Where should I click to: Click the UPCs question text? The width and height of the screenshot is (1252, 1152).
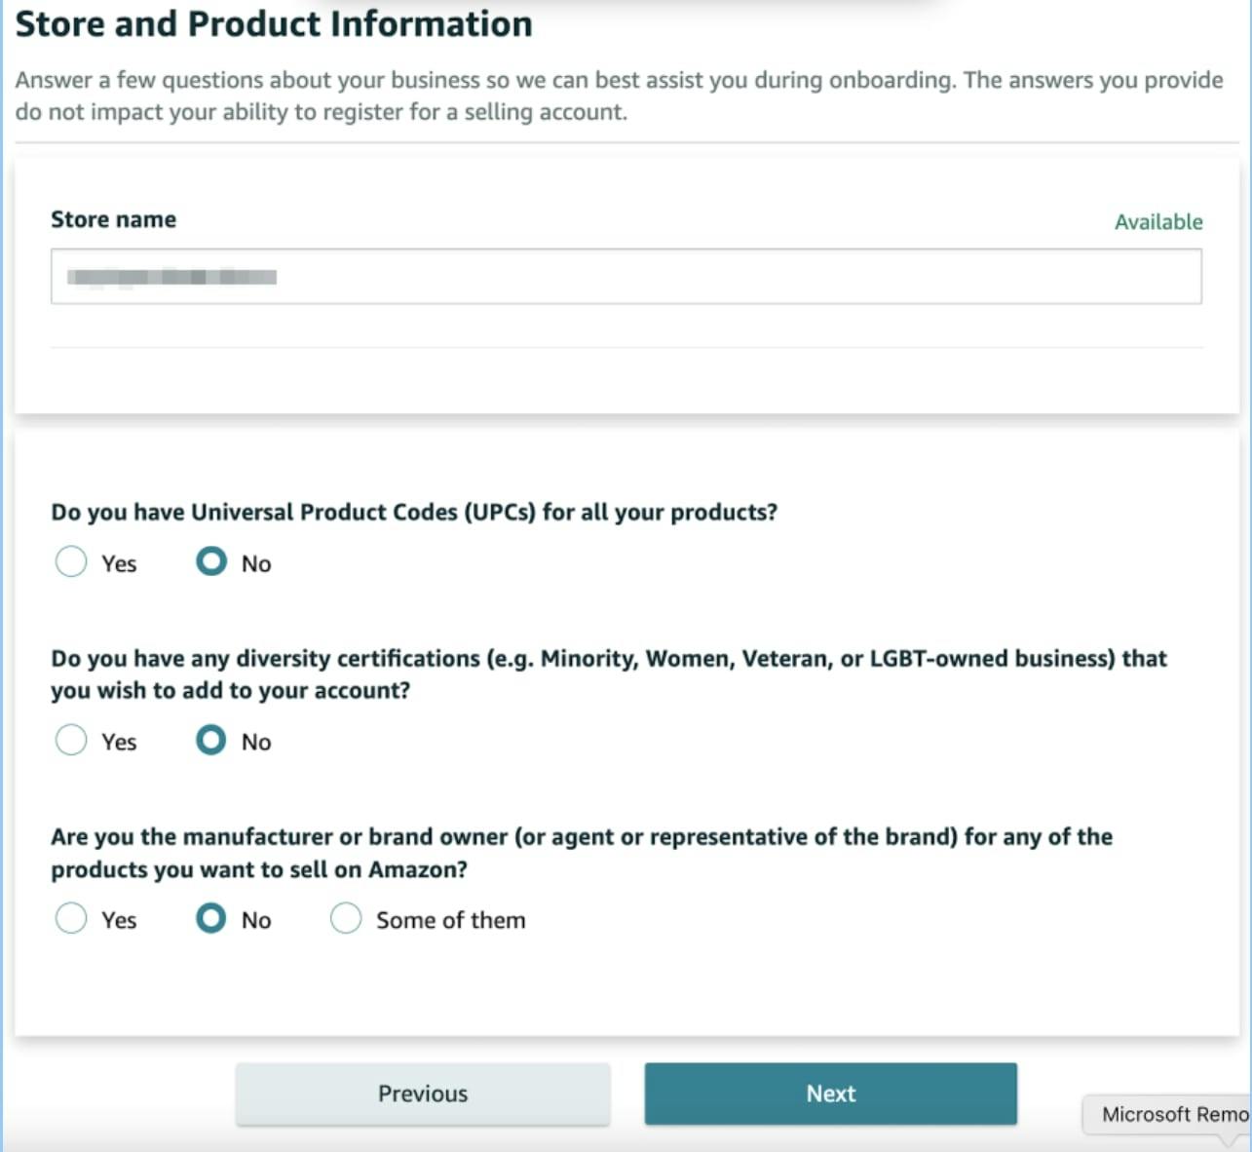(414, 512)
